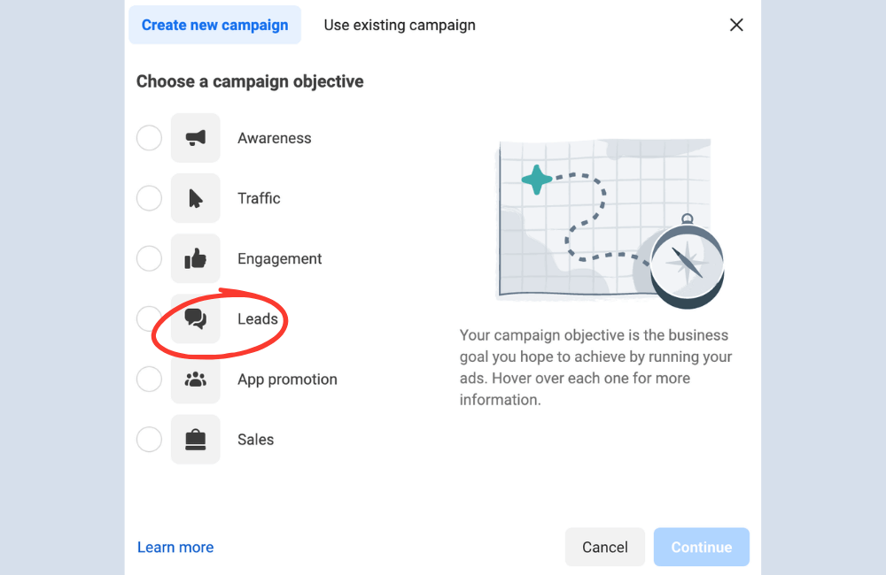Select the Awareness radio button

tap(149, 138)
